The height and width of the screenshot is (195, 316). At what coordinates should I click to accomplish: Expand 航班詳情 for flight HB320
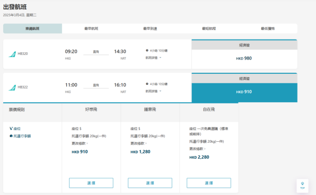coord(153,57)
